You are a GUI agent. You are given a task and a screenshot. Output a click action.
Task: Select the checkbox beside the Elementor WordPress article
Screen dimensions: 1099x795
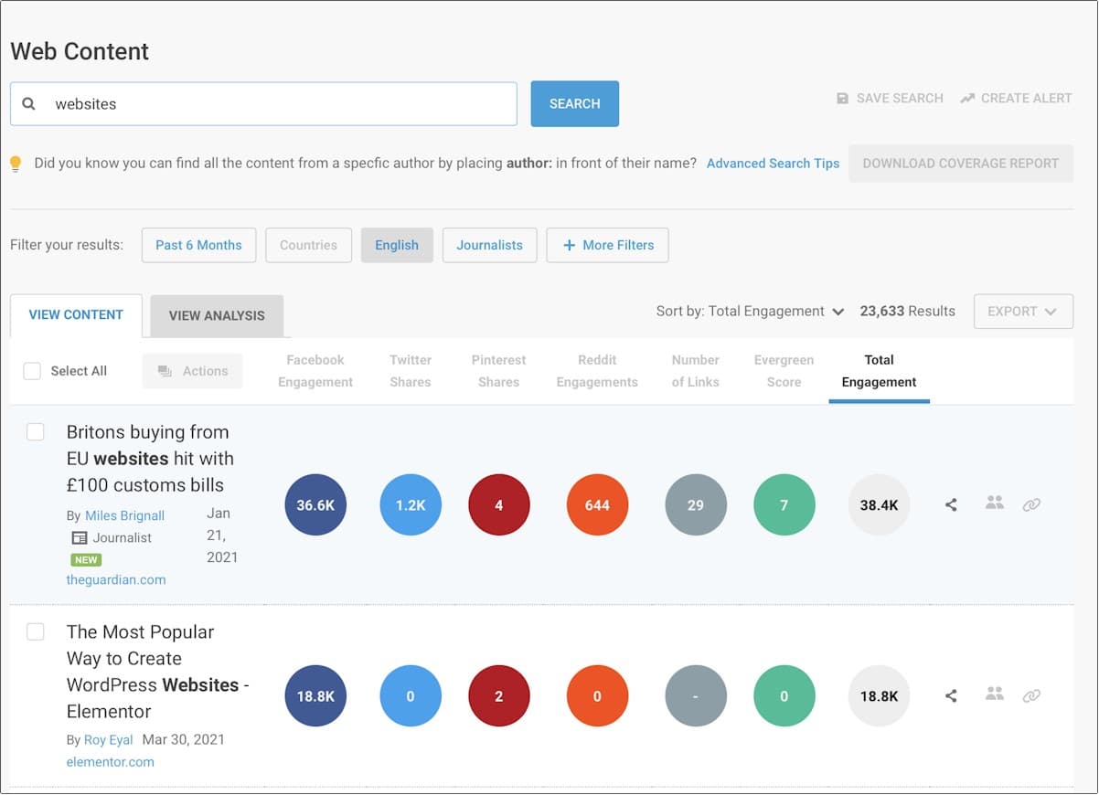click(x=36, y=632)
